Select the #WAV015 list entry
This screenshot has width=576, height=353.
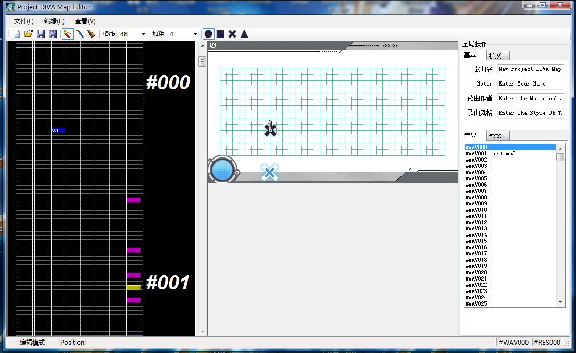pos(510,241)
